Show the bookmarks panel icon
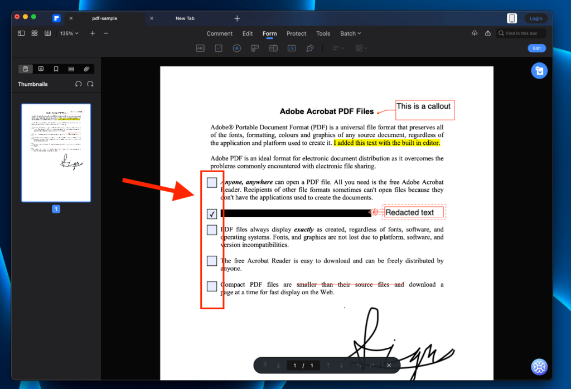This screenshot has width=571, height=389. pos(56,69)
